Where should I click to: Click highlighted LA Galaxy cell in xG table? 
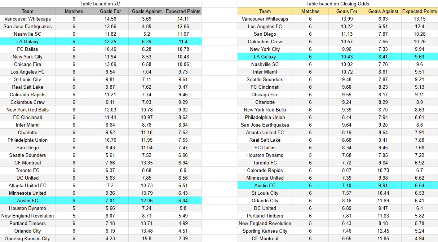(27, 41)
